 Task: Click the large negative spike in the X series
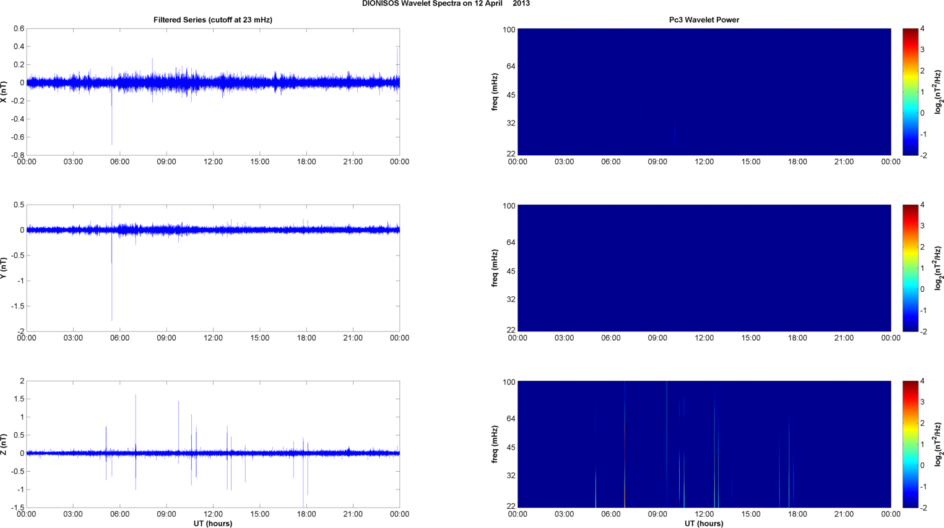112,117
